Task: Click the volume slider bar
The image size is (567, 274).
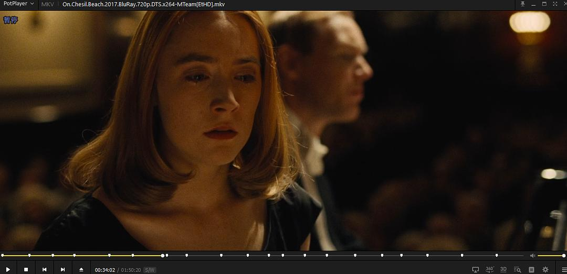Action: (550, 256)
